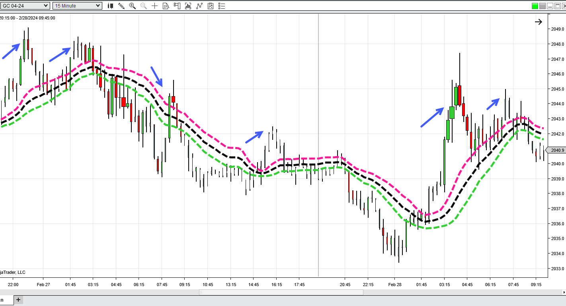Image resolution: width=566 pixels, height=306 pixels.
Task: Open the data box icon
Action: click(166, 6)
